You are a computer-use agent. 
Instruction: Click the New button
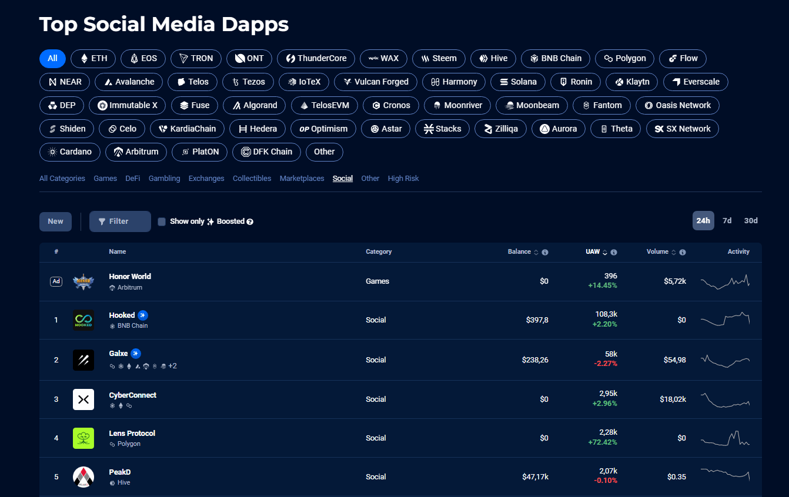click(55, 221)
